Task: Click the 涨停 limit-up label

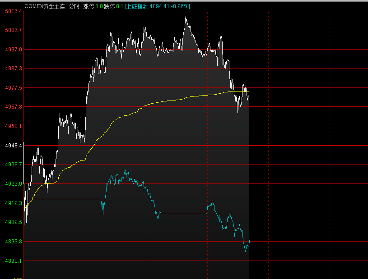Action: click(x=89, y=6)
